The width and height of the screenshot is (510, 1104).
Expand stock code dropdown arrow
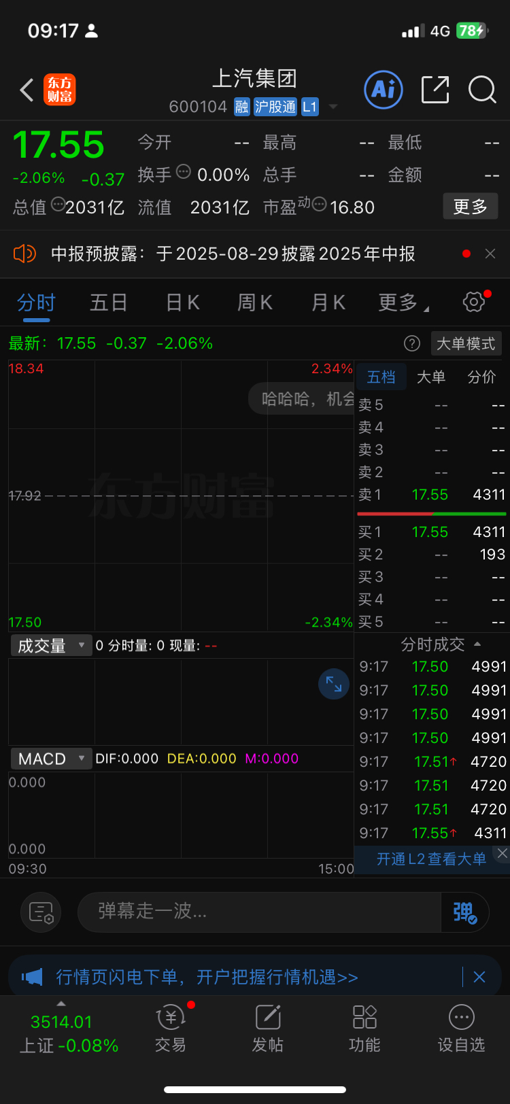333,107
